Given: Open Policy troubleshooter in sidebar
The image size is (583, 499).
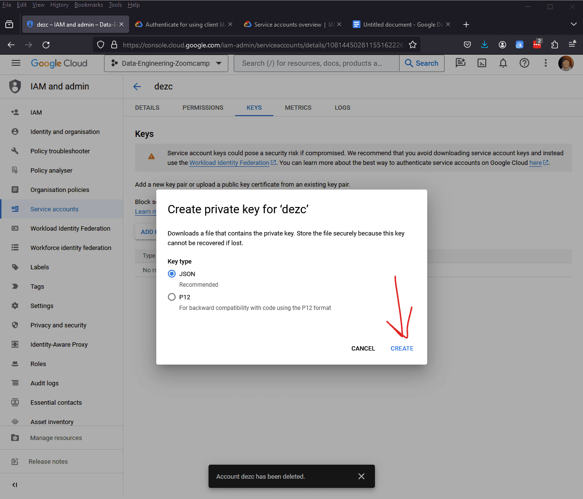Looking at the screenshot, I should [x=61, y=151].
